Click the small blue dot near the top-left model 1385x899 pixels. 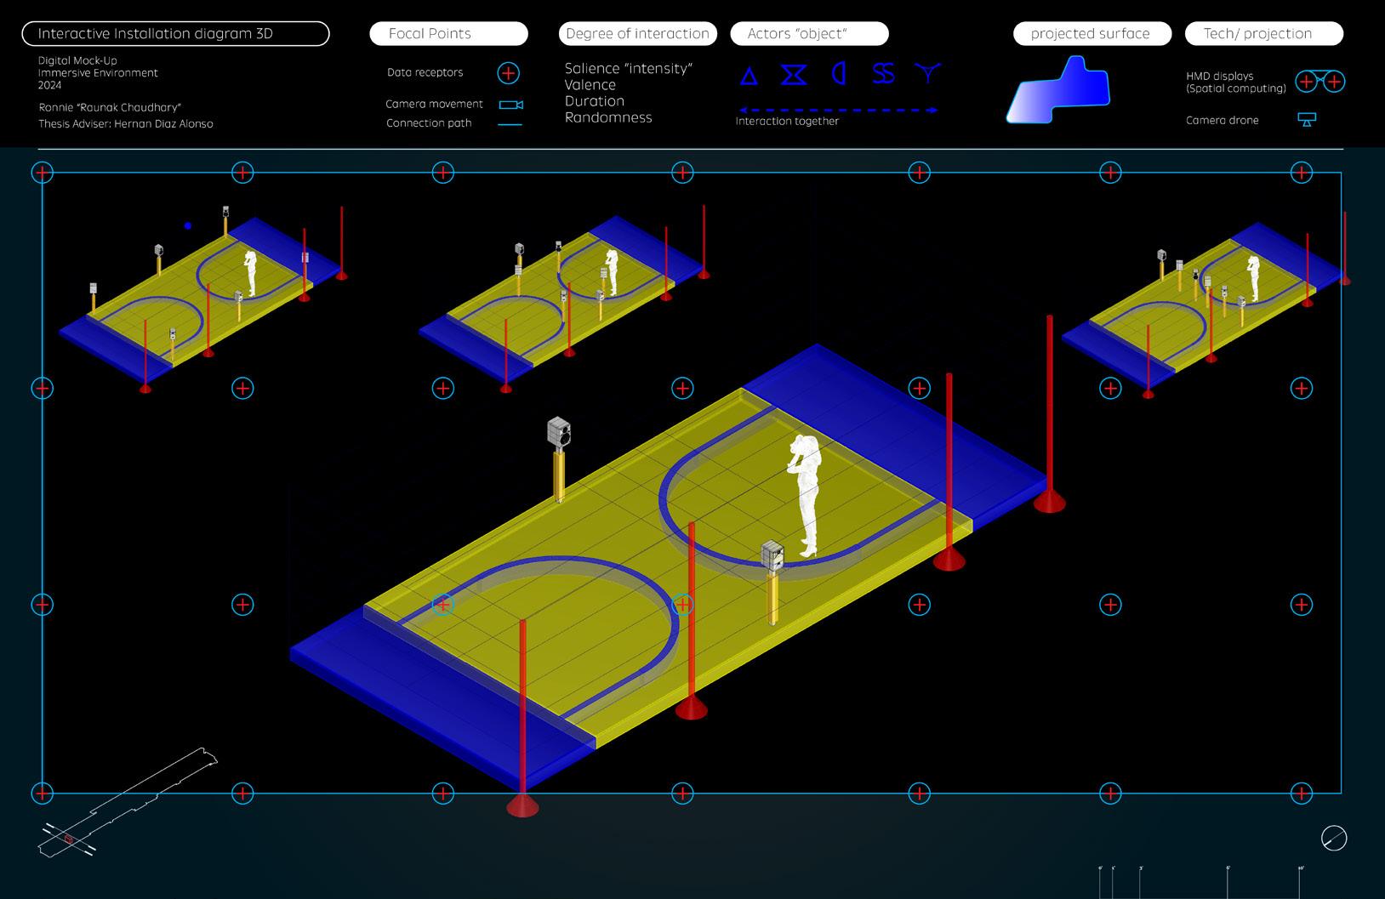tap(188, 226)
